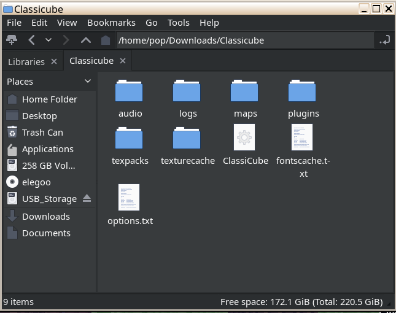Open Applications in the sidebar
This screenshot has width=396, height=313.
point(50,149)
